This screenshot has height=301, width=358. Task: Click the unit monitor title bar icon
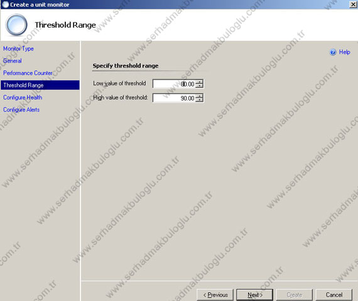pos(5,4)
